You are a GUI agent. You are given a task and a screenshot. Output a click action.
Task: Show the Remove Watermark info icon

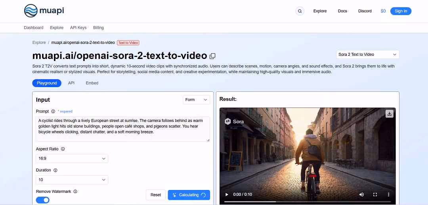click(x=75, y=192)
